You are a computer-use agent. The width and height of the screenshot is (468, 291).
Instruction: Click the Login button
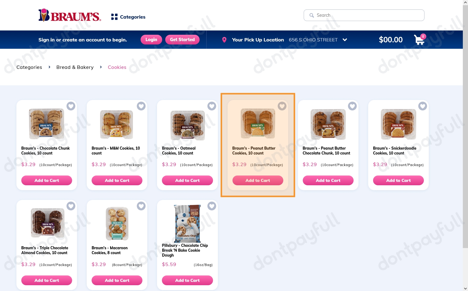(x=151, y=40)
